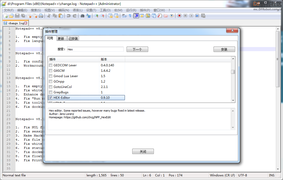
Task: Click the Save All toolbar icon
Action: click(x=23, y=16)
